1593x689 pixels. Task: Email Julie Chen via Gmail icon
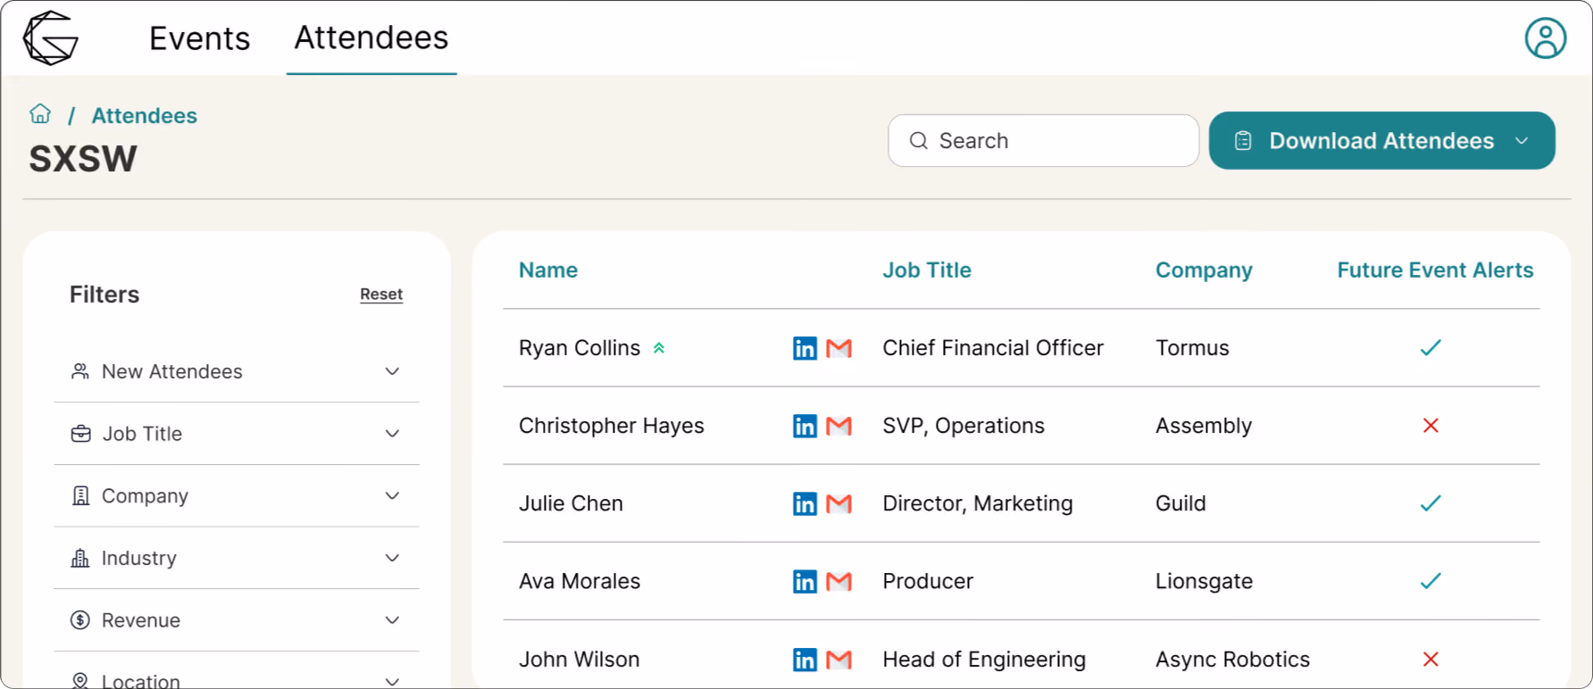(838, 503)
